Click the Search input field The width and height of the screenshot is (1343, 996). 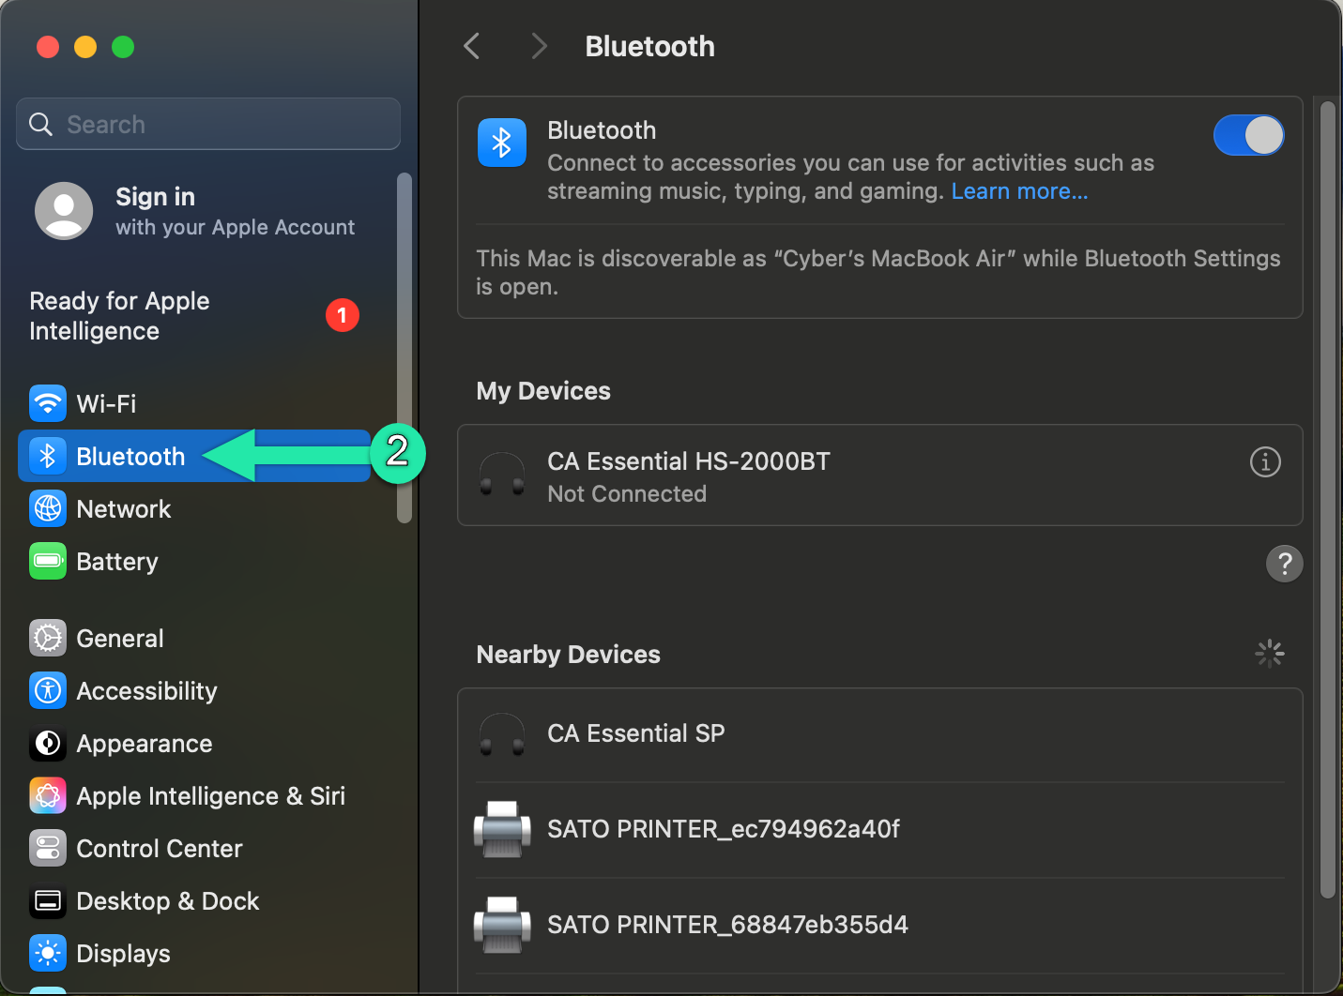tap(208, 124)
